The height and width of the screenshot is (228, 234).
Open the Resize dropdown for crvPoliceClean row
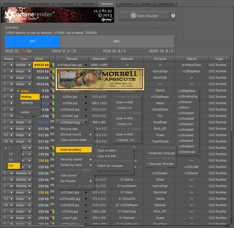[9, 65]
